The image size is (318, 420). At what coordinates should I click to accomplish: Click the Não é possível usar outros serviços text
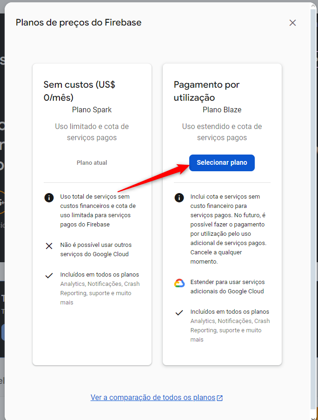[x=96, y=249]
